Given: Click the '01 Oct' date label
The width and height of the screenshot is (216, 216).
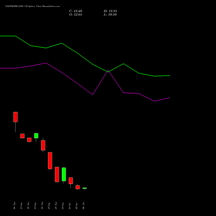Looking at the screenshot, I should pos(70,206).
